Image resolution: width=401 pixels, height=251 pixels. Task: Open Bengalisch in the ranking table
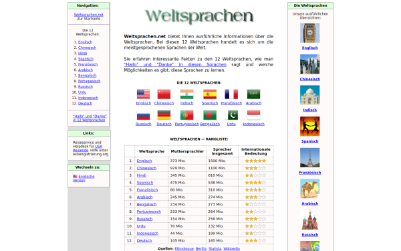(146, 204)
